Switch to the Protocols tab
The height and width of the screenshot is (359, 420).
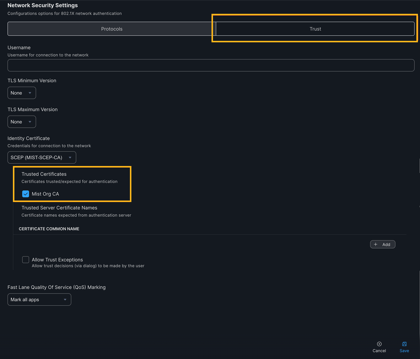(112, 29)
